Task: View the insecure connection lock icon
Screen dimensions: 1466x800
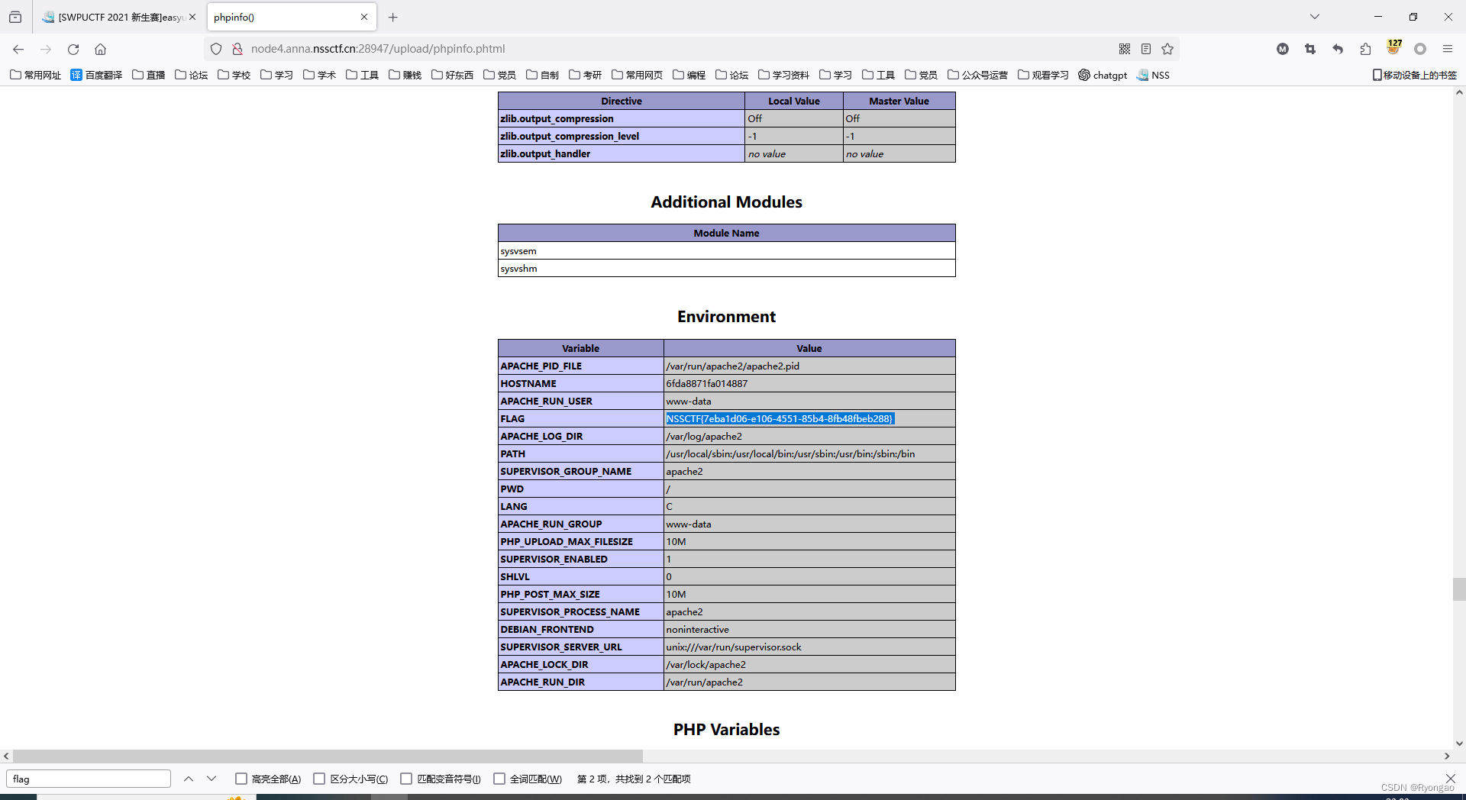Action: click(x=237, y=49)
